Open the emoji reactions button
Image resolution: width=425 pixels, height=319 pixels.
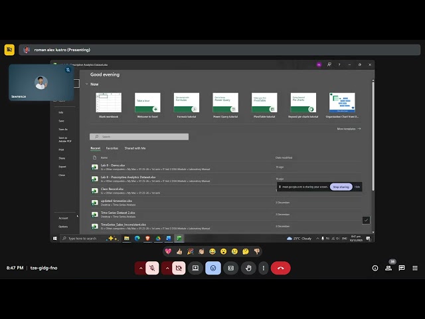coord(213,268)
